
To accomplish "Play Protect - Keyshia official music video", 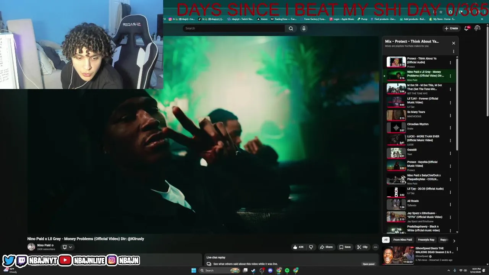I will [396, 166].
